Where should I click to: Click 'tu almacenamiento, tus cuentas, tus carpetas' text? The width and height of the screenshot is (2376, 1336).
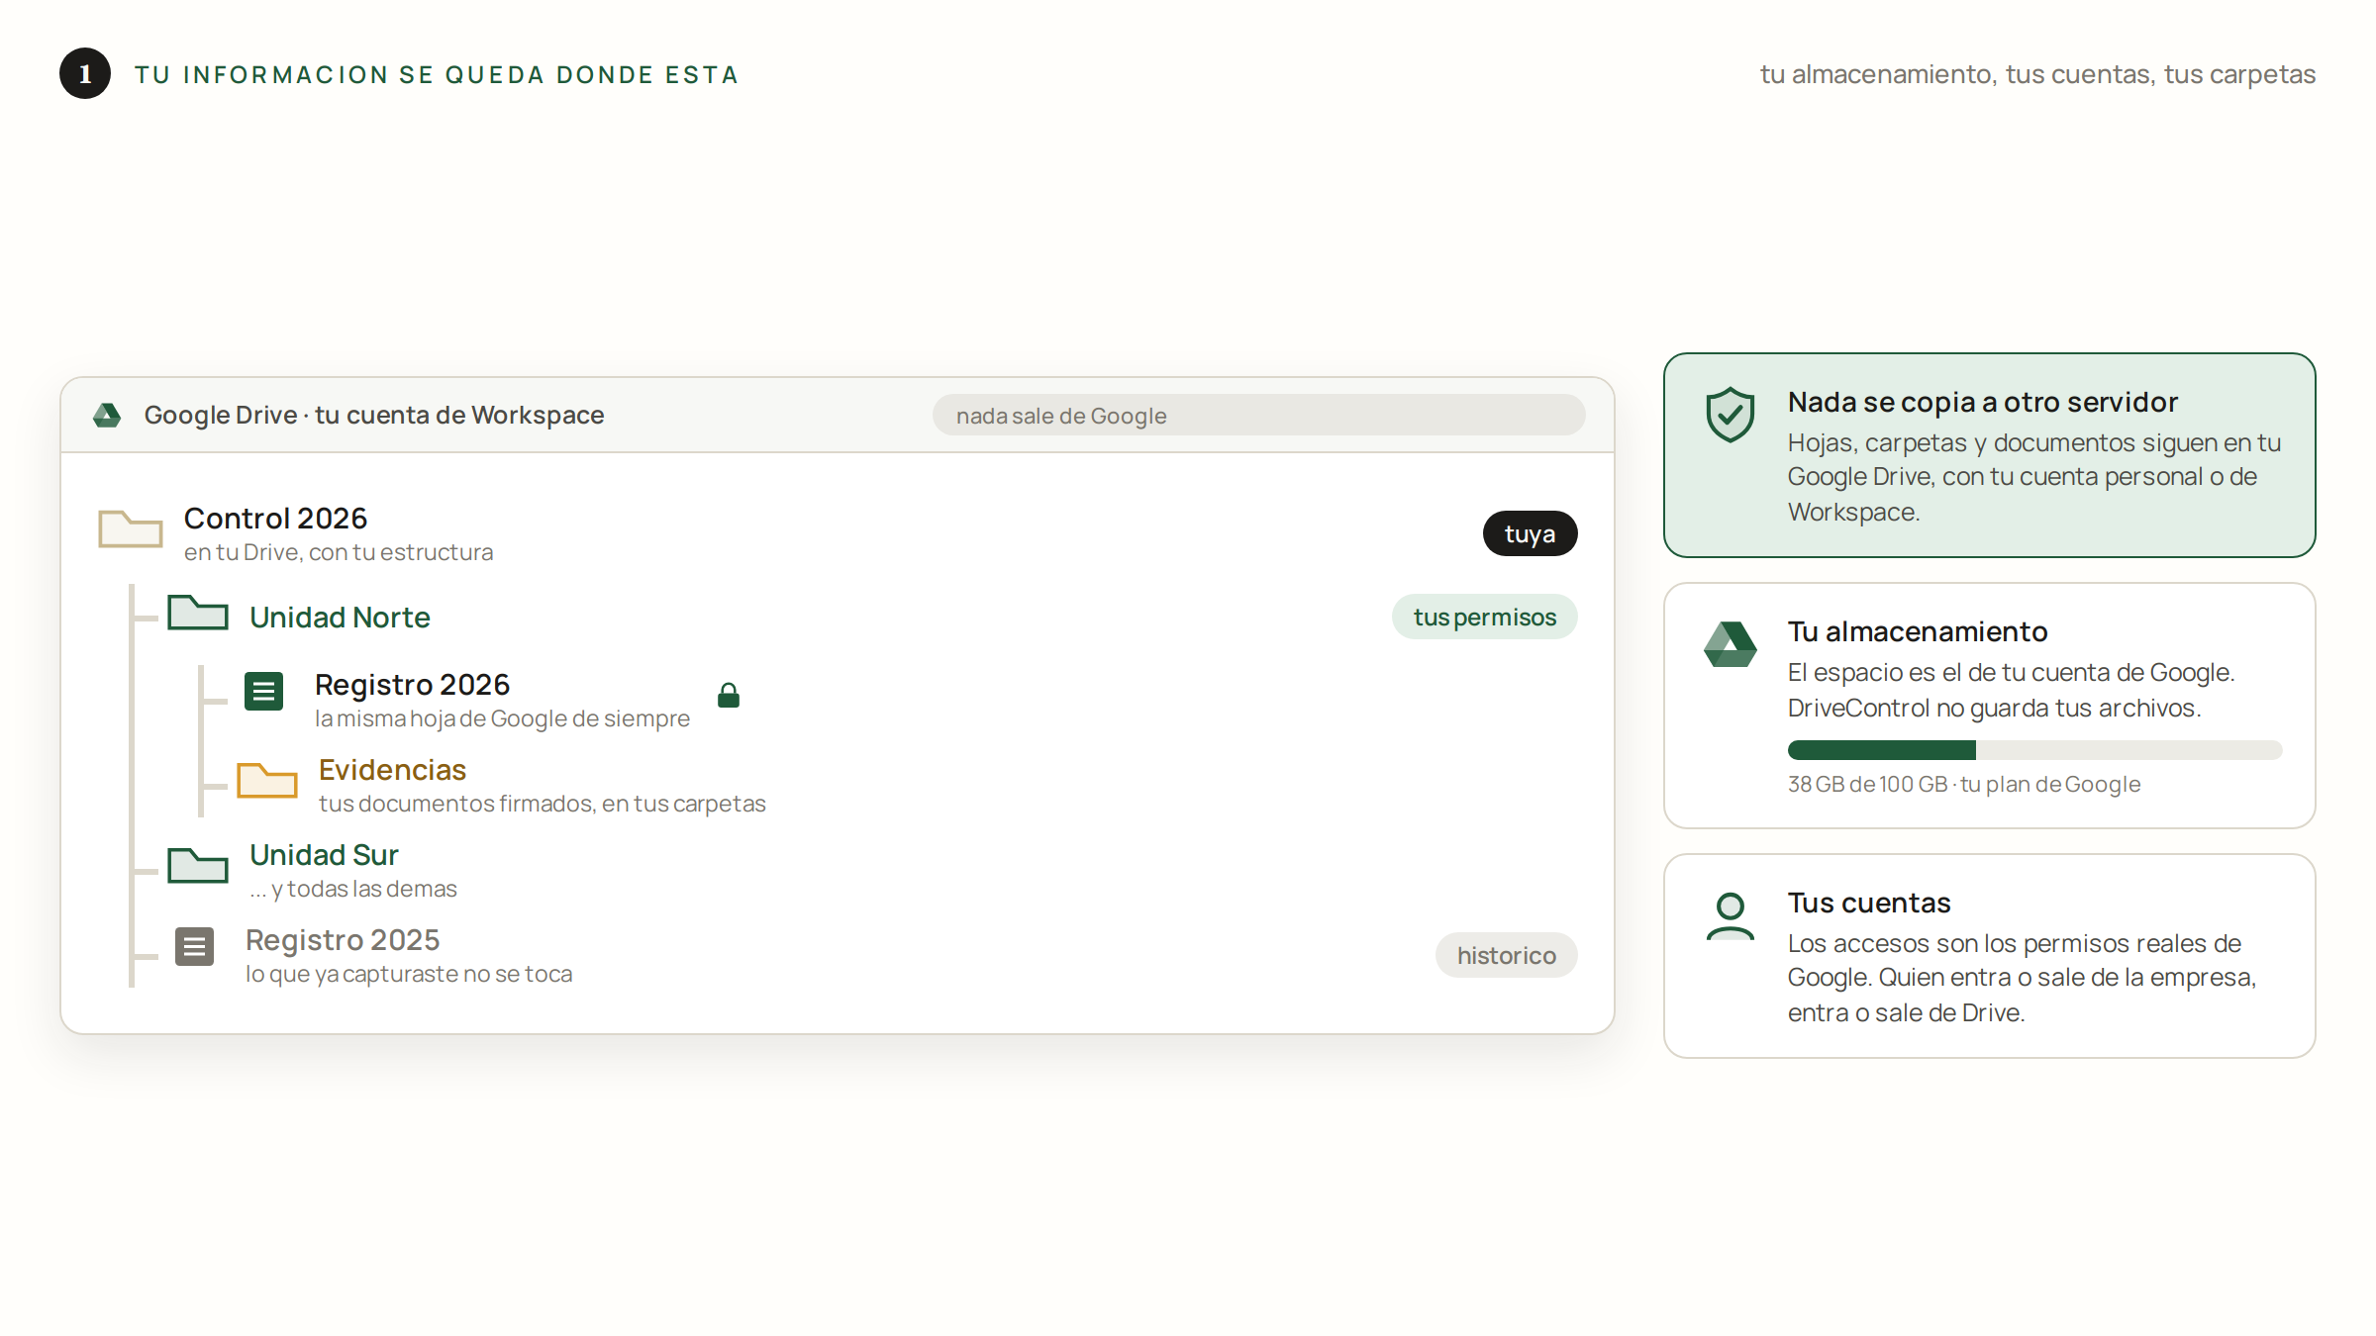[x=2037, y=74]
